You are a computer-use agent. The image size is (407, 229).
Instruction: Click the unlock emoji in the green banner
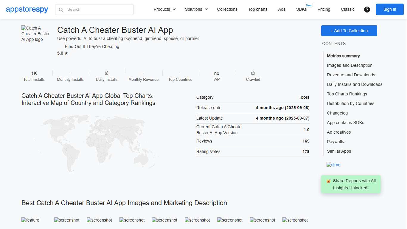point(328,180)
